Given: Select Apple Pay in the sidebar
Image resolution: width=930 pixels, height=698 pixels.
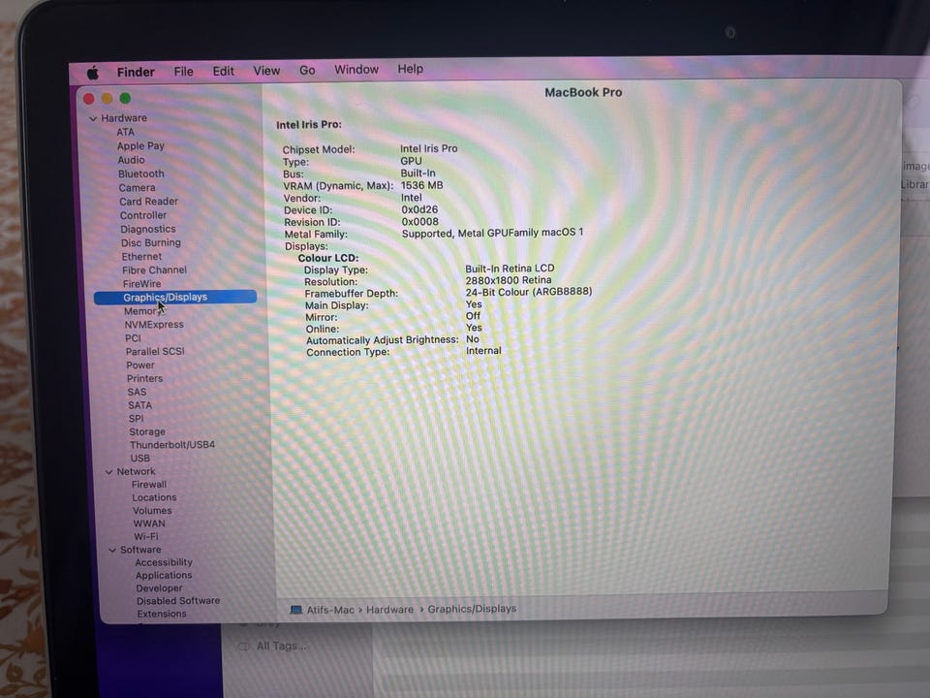Looking at the screenshot, I should (x=140, y=146).
